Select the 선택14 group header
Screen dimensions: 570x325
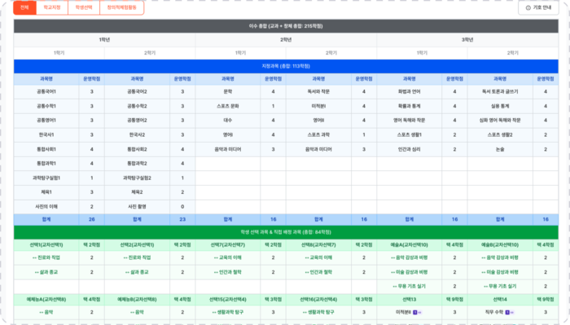point(500,300)
